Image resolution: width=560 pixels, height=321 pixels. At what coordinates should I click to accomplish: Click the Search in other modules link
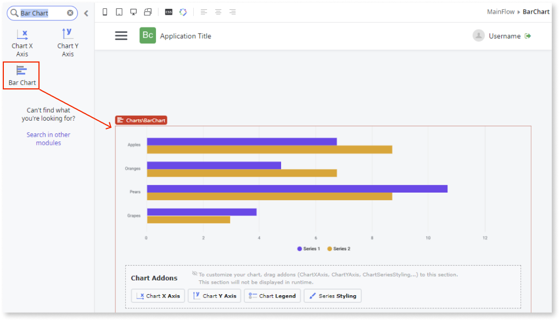(48, 138)
